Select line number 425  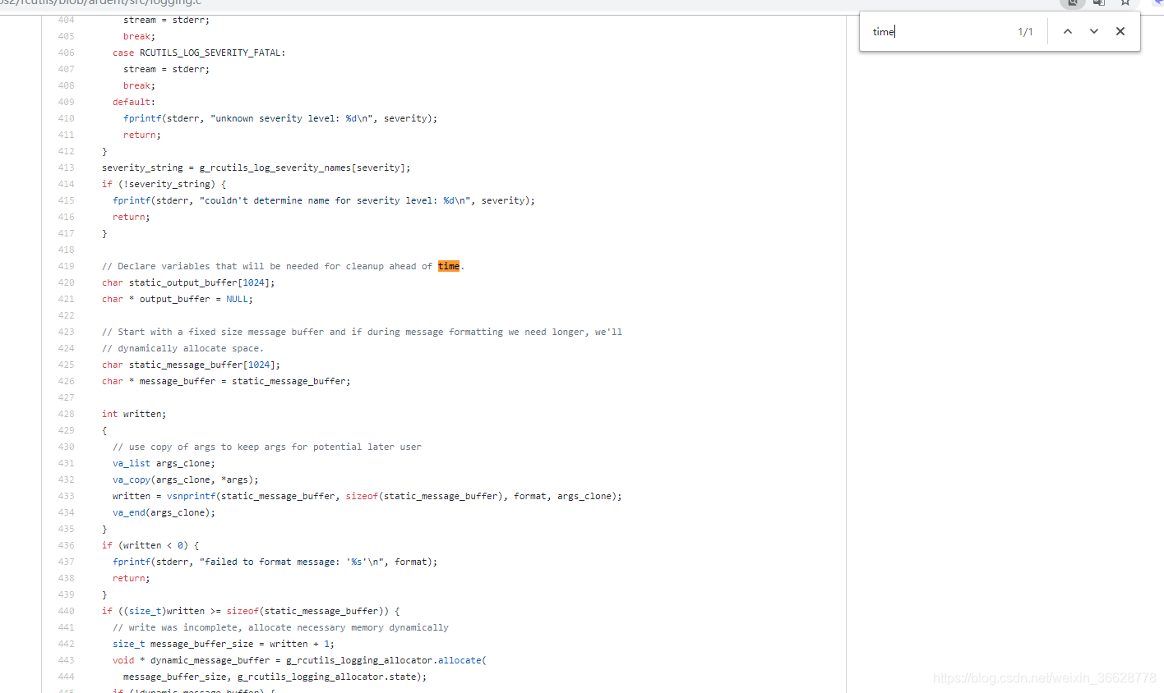click(66, 365)
